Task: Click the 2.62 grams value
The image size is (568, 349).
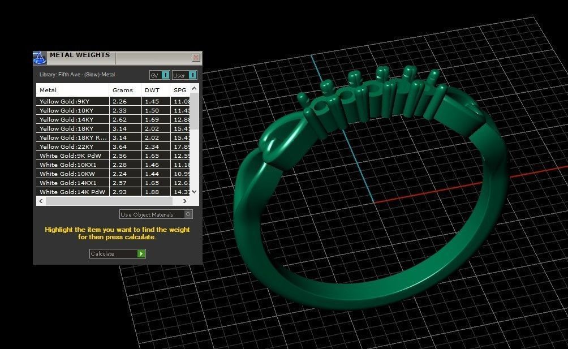Action: [119, 119]
